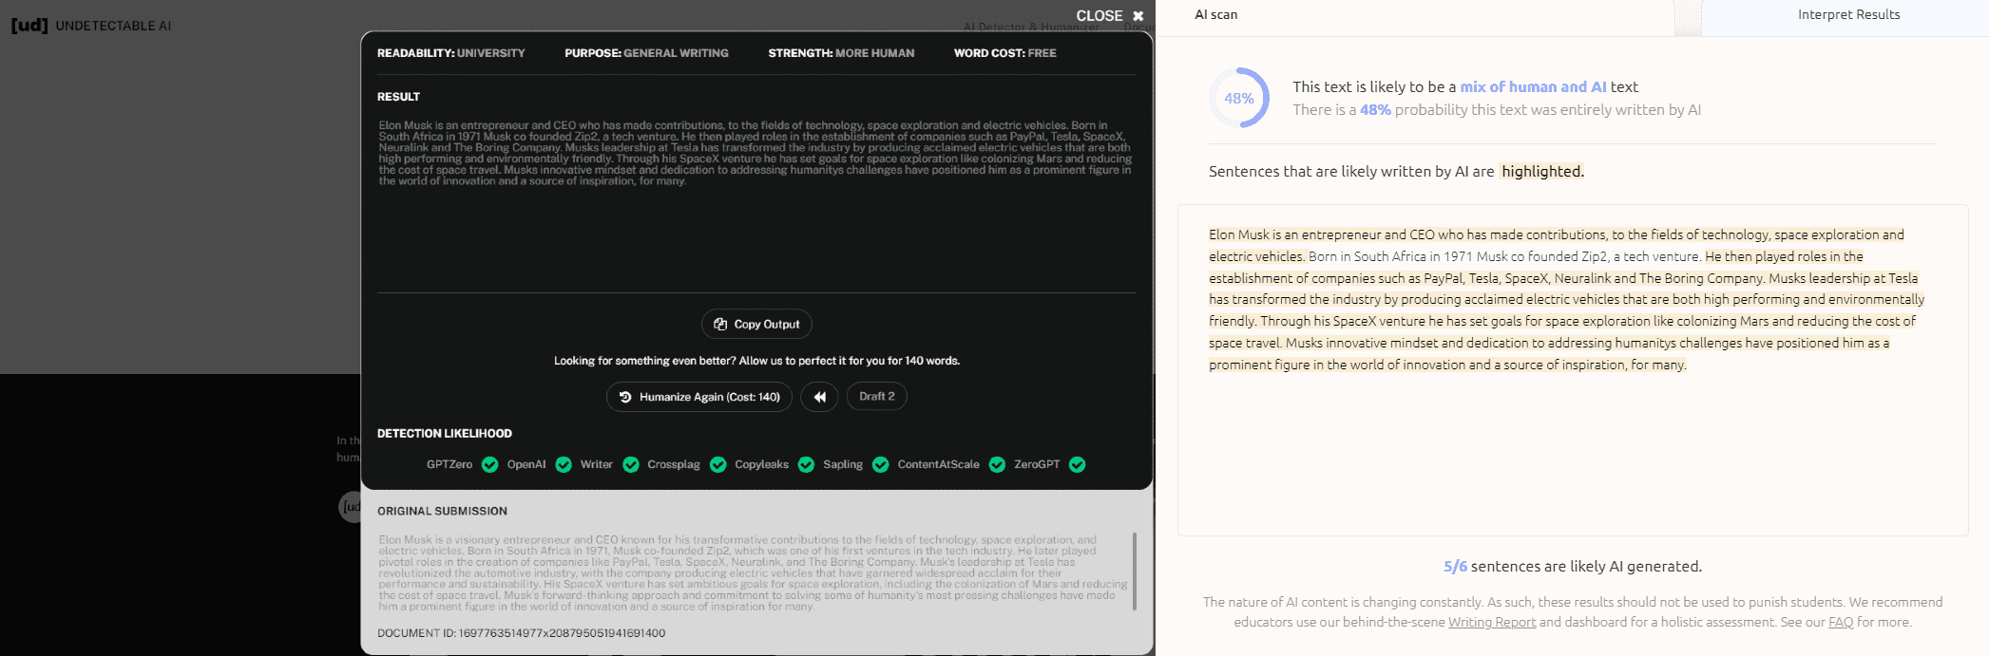Image resolution: width=1989 pixels, height=656 pixels.
Task: Click the OpenAI green check icon
Action: click(x=564, y=464)
